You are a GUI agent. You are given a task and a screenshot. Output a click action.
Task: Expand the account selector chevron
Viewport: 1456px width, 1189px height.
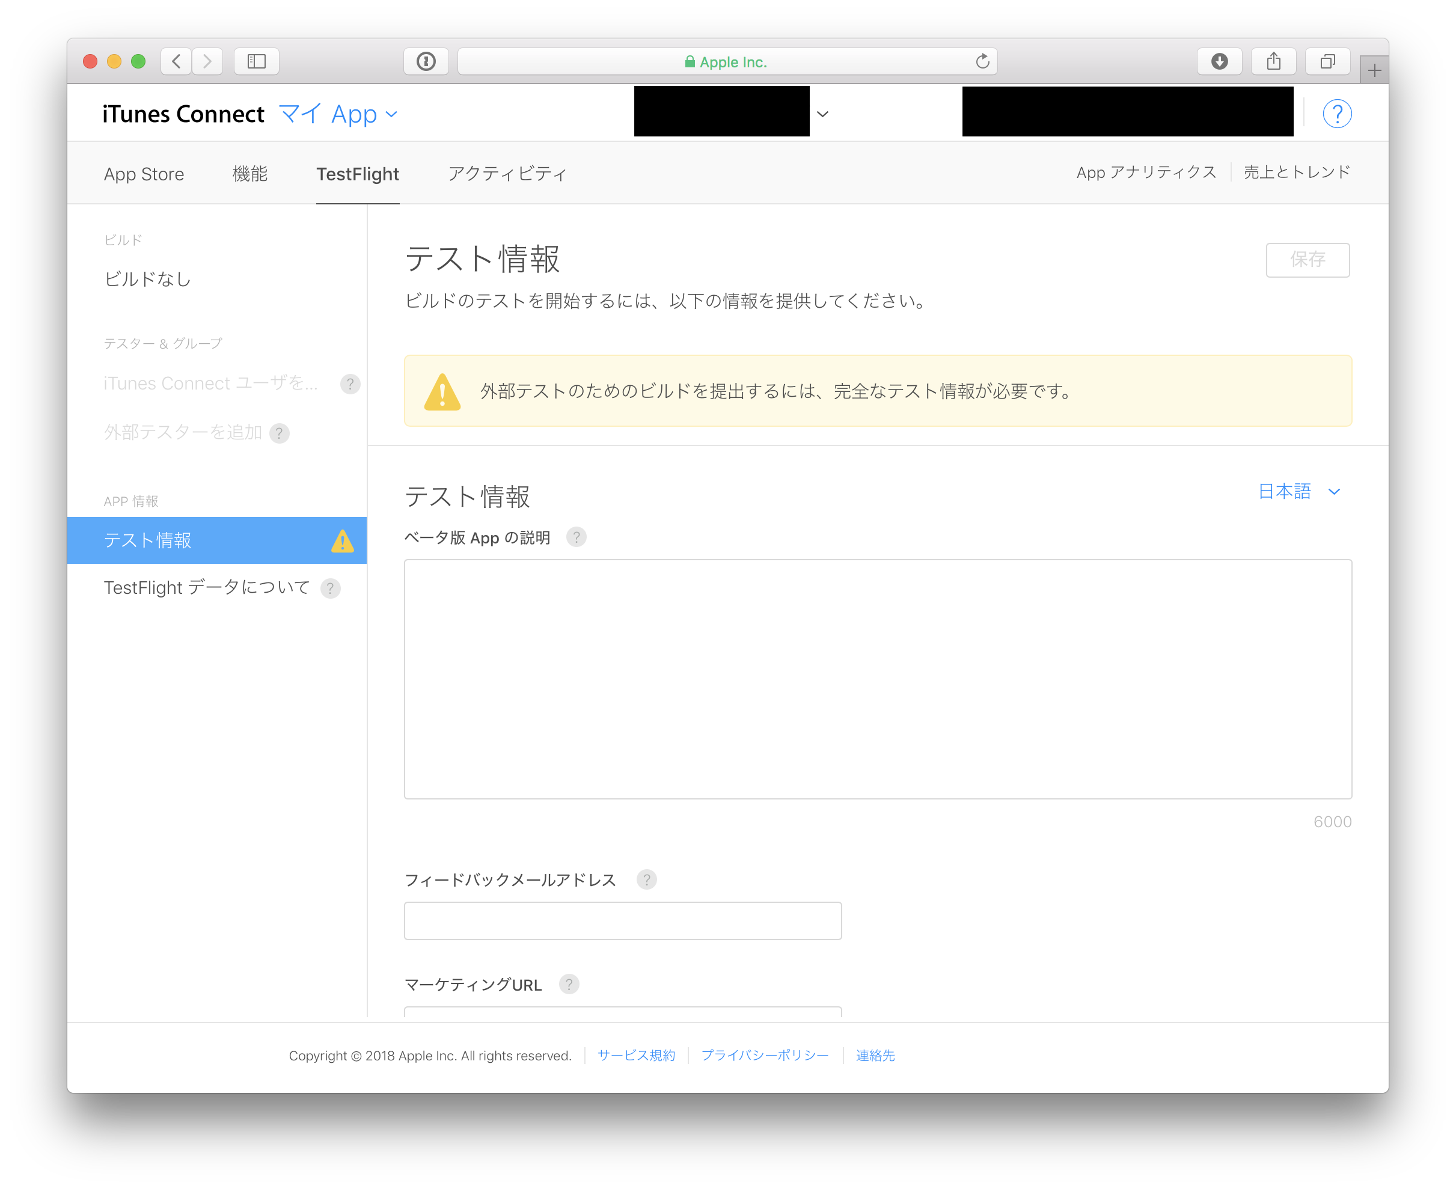point(822,114)
